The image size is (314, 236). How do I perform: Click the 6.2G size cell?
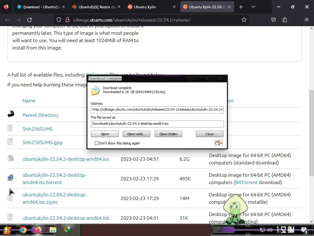coord(184,159)
